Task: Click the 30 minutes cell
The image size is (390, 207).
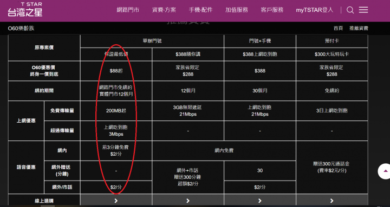Action: coord(260,170)
